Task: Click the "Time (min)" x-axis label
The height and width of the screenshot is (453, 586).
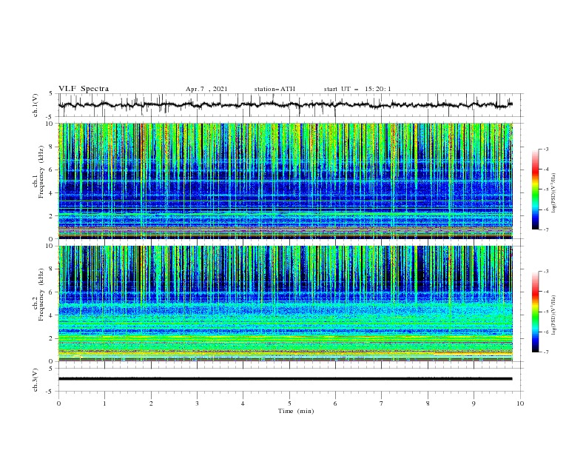Action: click(x=296, y=411)
